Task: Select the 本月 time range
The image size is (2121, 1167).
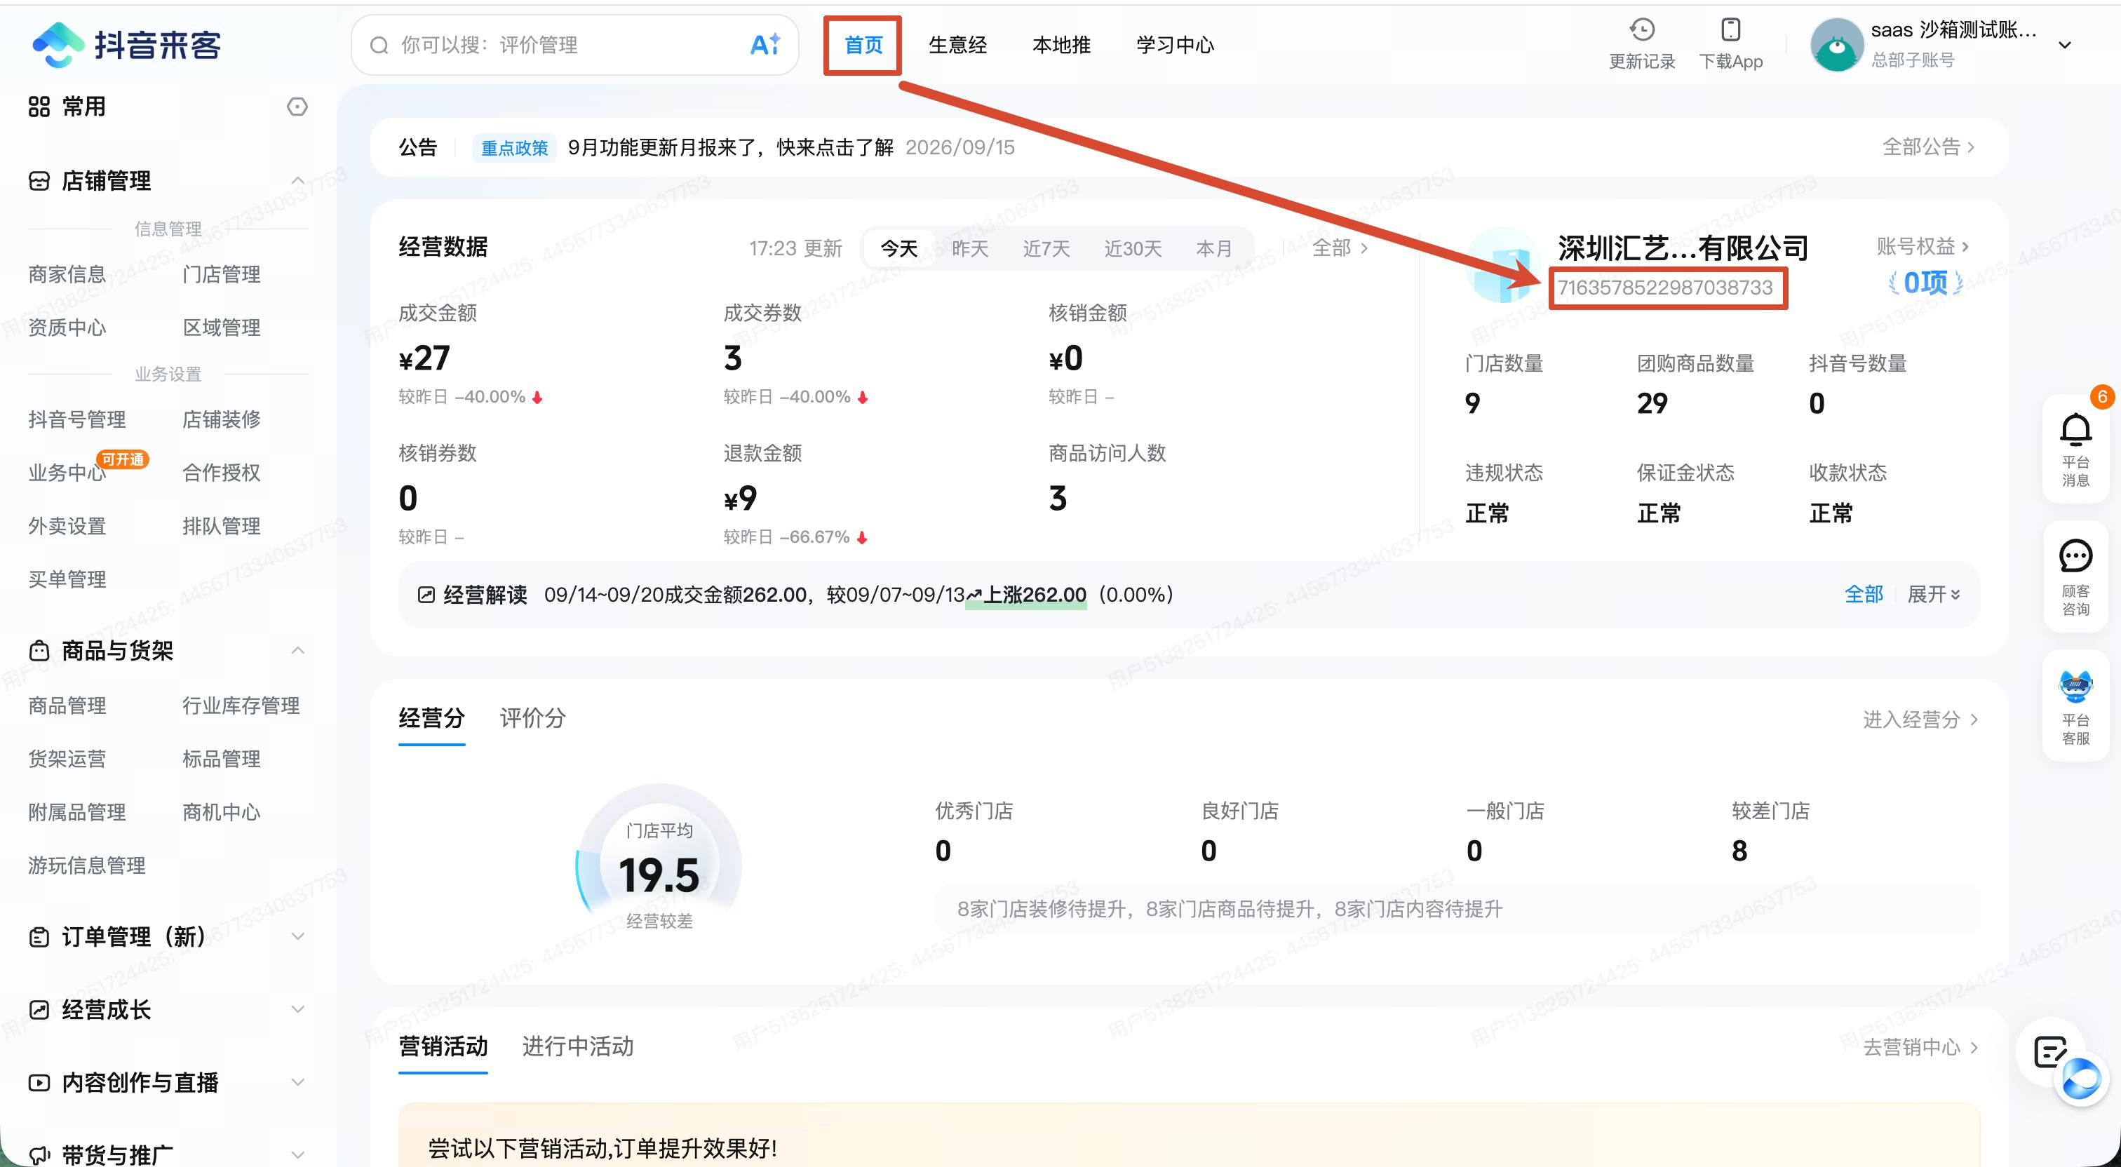Action: click(1213, 248)
